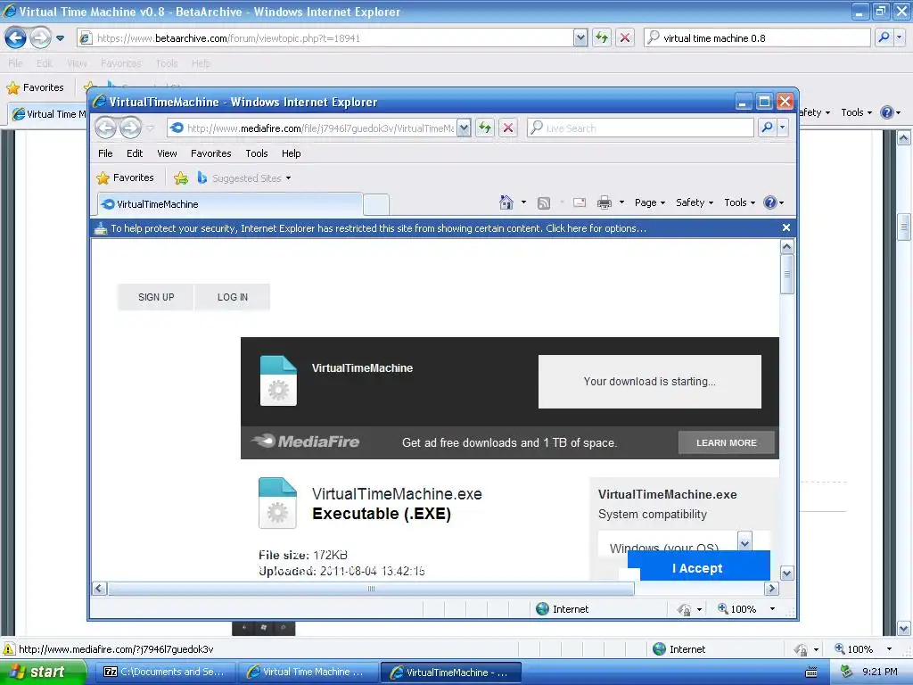This screenshot has width=913, height=685.
Task: Click front window status bar privacy icon
Action: 684,609
